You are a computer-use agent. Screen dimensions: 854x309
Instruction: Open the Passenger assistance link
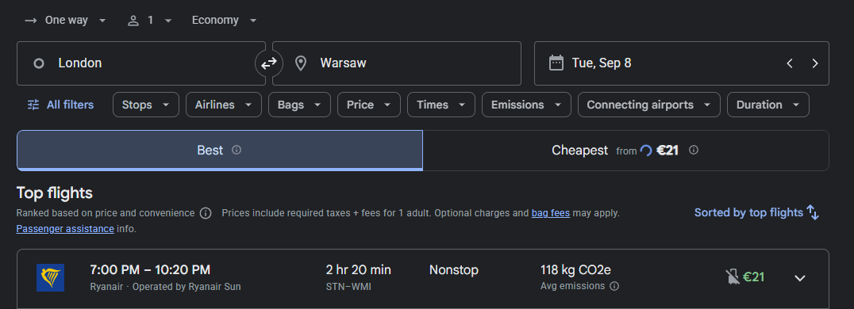coord(65,229)
